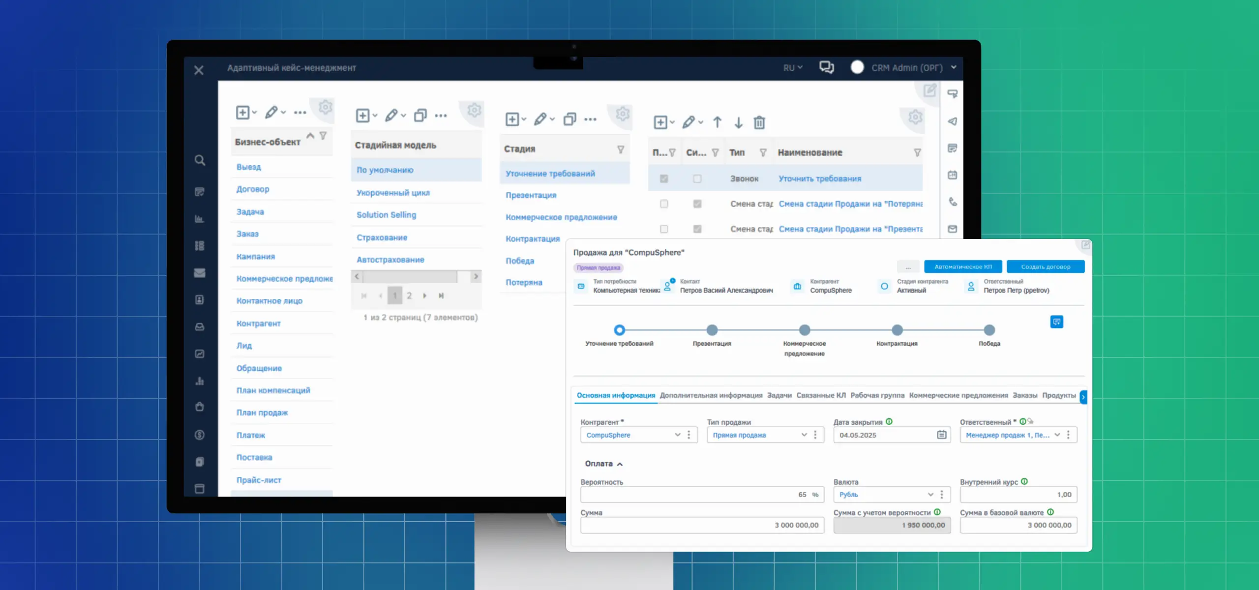Viewport: 1259px width, 590px height.
Task: Select the Презентация stage marker on the progress line
Action: 712,330
